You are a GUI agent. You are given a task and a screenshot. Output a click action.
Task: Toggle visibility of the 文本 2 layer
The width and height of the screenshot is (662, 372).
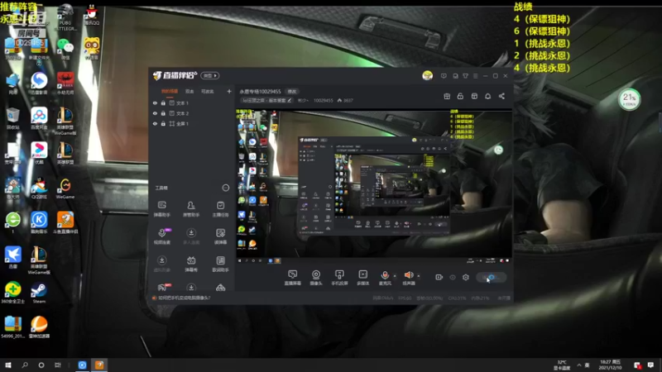(x=155, y=113)
